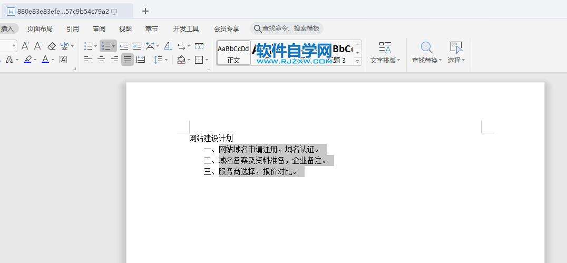
Task: Click the monitor icon on document tab
Action: point(114,12)
